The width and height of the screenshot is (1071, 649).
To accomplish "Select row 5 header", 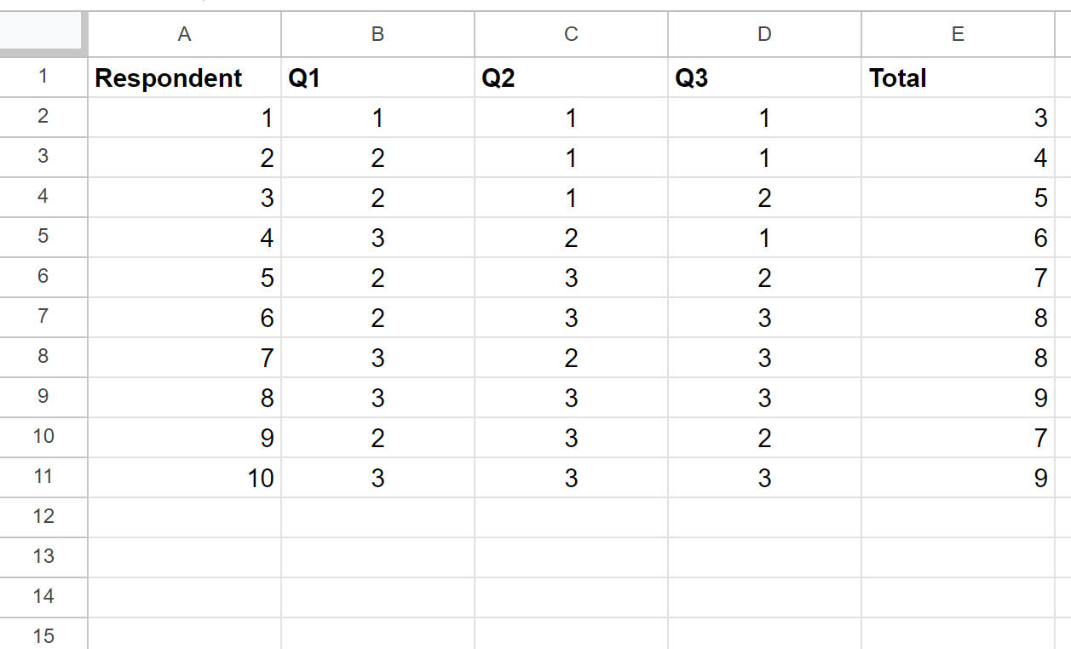I will tap(43, 237).
